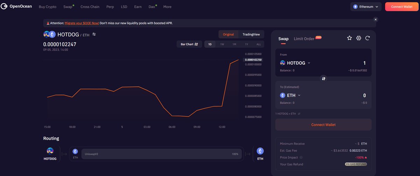
Task: Select the ALL time range
Action: click(x=258, y=44)
